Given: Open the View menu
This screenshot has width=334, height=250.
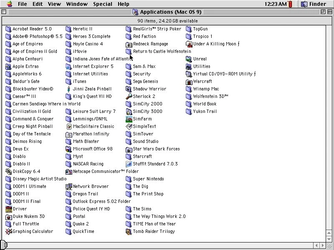Looking at the screenshot, I should [54, 4].
